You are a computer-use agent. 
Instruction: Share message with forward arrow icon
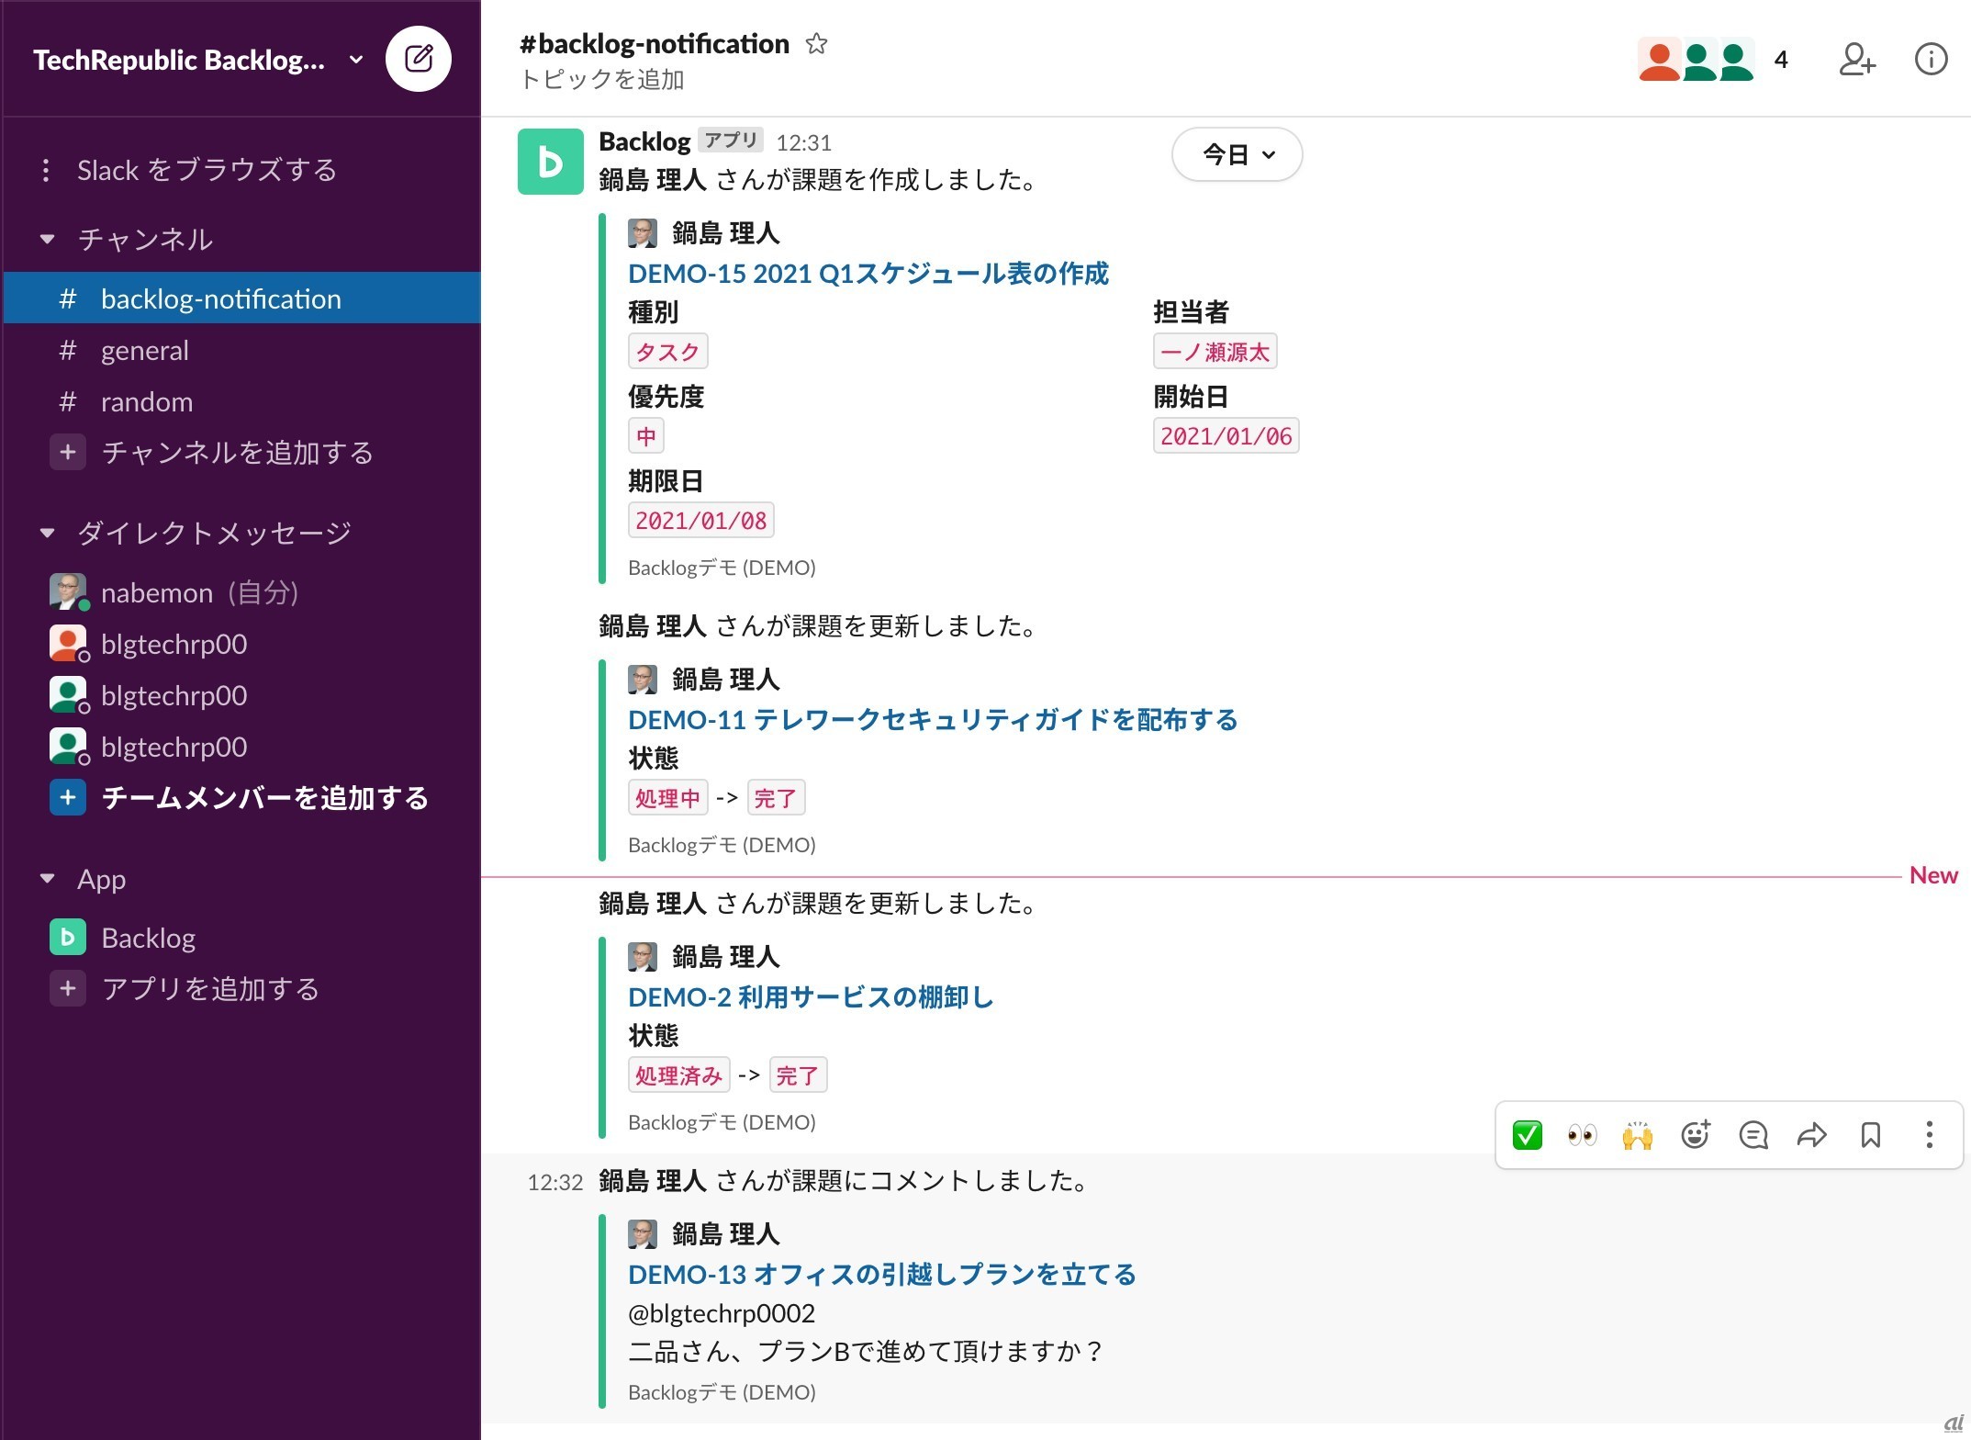pos(1811,1135)
